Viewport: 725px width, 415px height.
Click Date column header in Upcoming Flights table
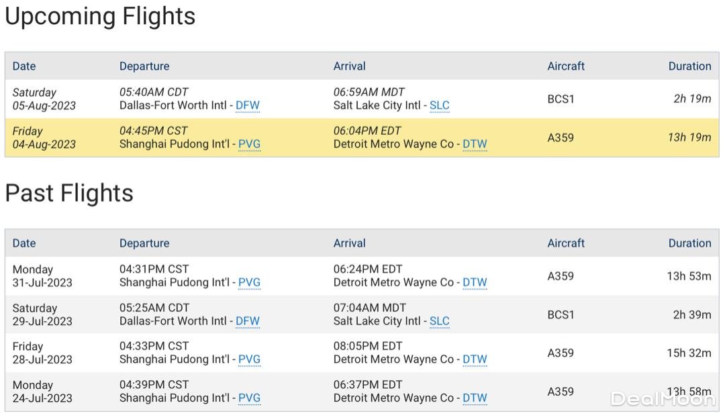[x=24, y=66]
